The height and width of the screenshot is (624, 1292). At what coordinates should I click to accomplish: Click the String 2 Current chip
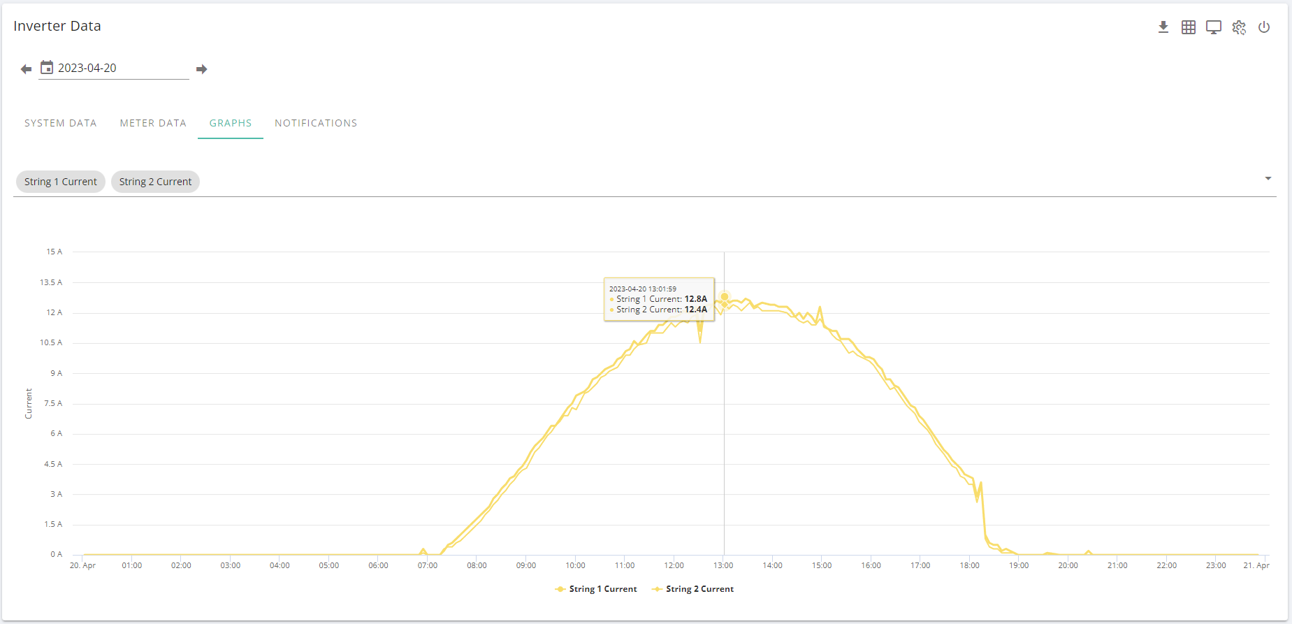155,182
